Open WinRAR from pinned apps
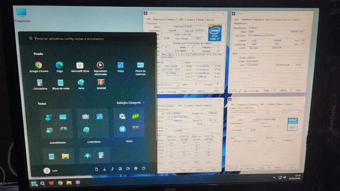The width and height of the screenshot is (340, 191). 101,84
